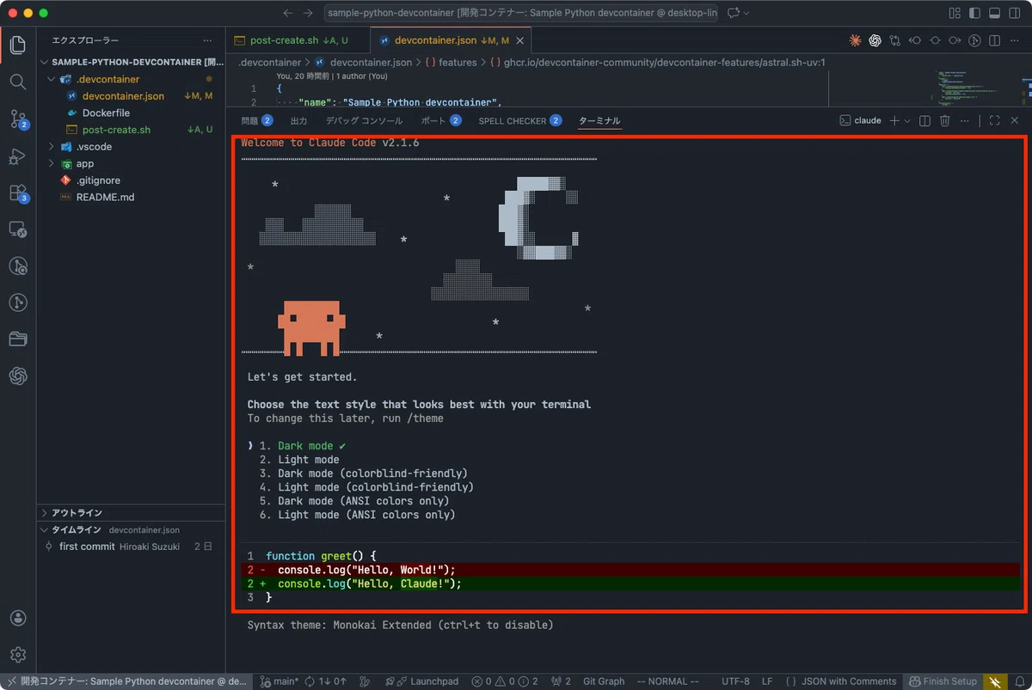Switch to the 出力 panel tab

coord(298,121)
